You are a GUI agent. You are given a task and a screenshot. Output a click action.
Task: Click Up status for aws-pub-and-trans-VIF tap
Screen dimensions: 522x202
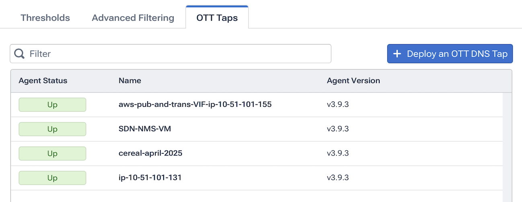tap(52, 104)
